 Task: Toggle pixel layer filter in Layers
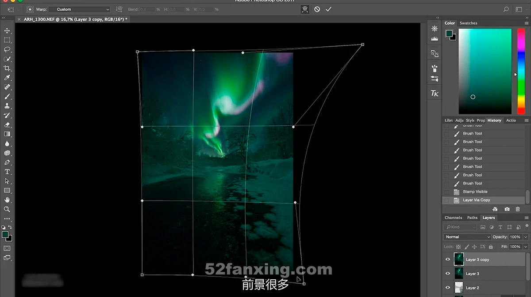pos(484,227)
